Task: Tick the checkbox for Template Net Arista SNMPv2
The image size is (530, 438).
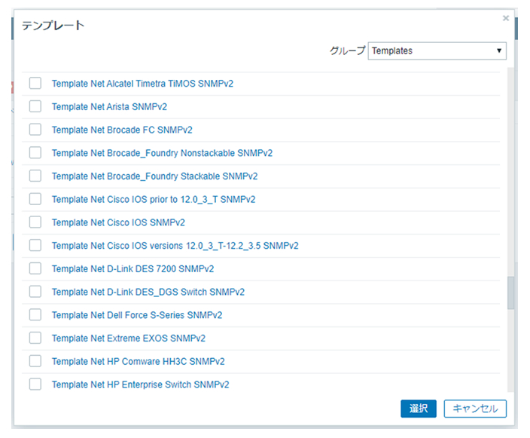Action: pos(35,106)
